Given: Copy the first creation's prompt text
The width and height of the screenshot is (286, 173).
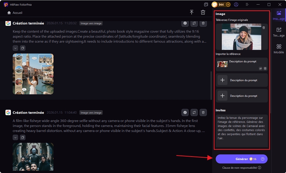Looking at the screenshot, I should 22,48.
